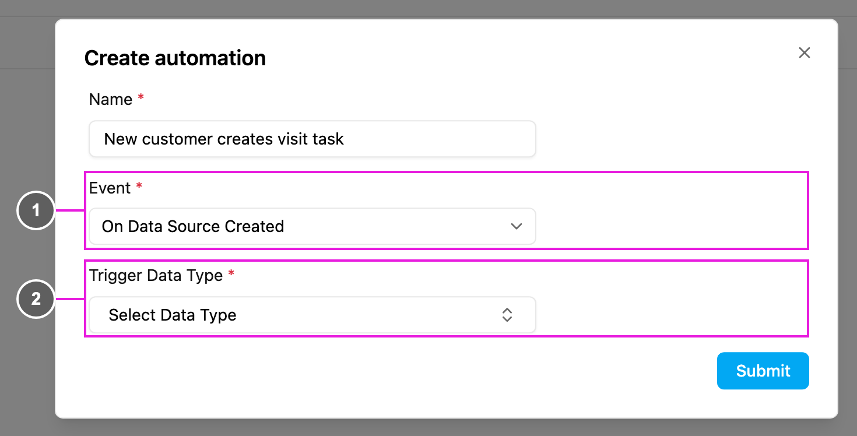Click the Name input field
Image resolution: width=857 pixels, height=436 pixels.
click(x=312, y=139)
